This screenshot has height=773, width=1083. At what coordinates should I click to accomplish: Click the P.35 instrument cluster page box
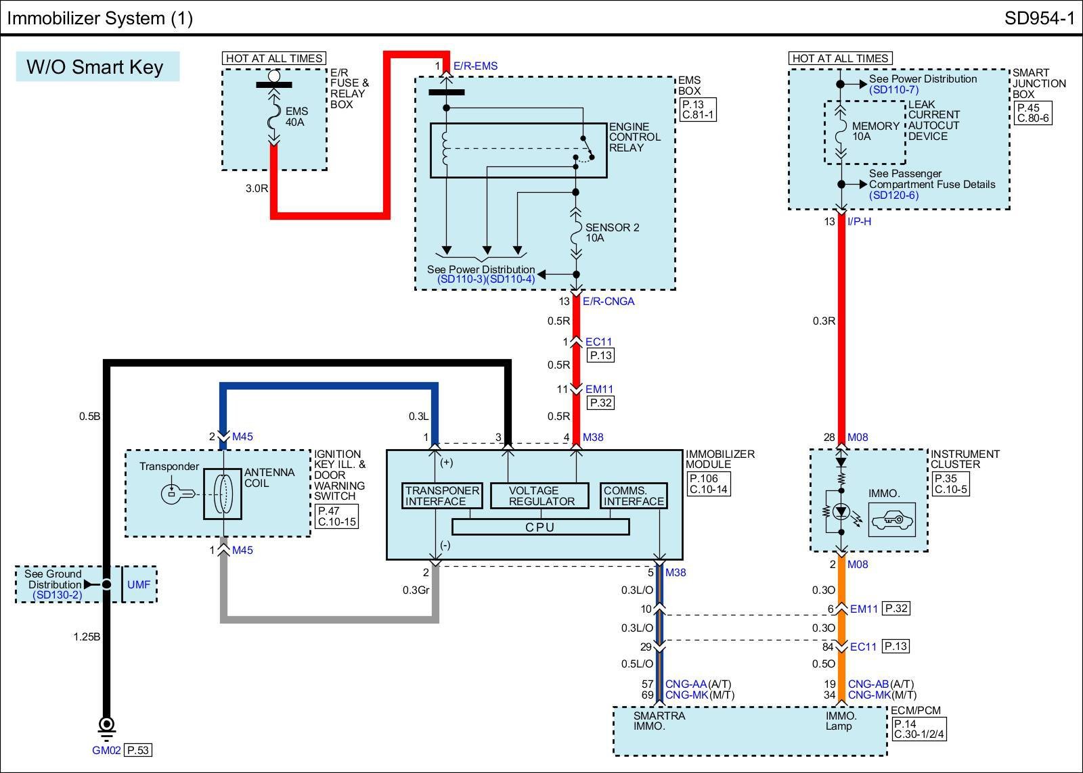point(950,484)
